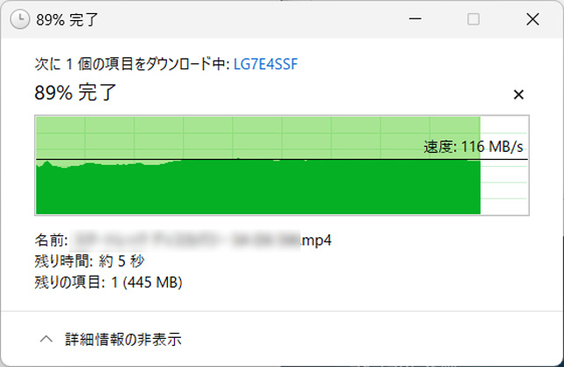Minimize the download progress window

(415, 18)
